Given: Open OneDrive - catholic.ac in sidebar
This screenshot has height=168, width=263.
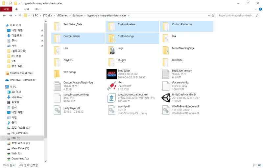Looking at the screenshot, I should [x=22, y=80].
